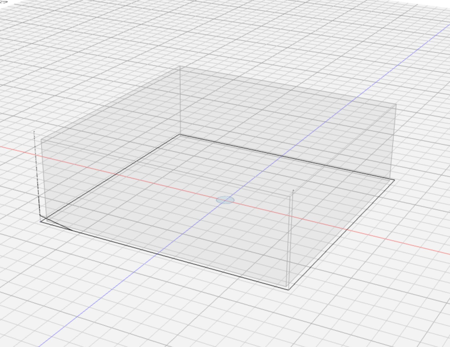The width and height of the screenshot is (450, 347).
Task: Select the box's far back bottom corner
Action: pos(180,134)
